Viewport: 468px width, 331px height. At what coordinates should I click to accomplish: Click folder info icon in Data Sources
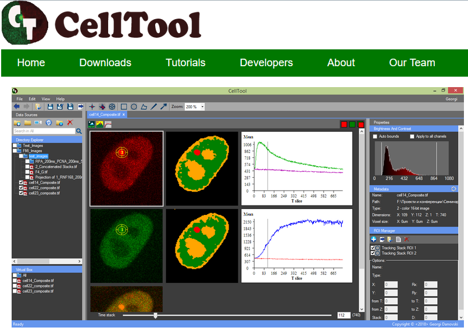[x=59, y=123]
